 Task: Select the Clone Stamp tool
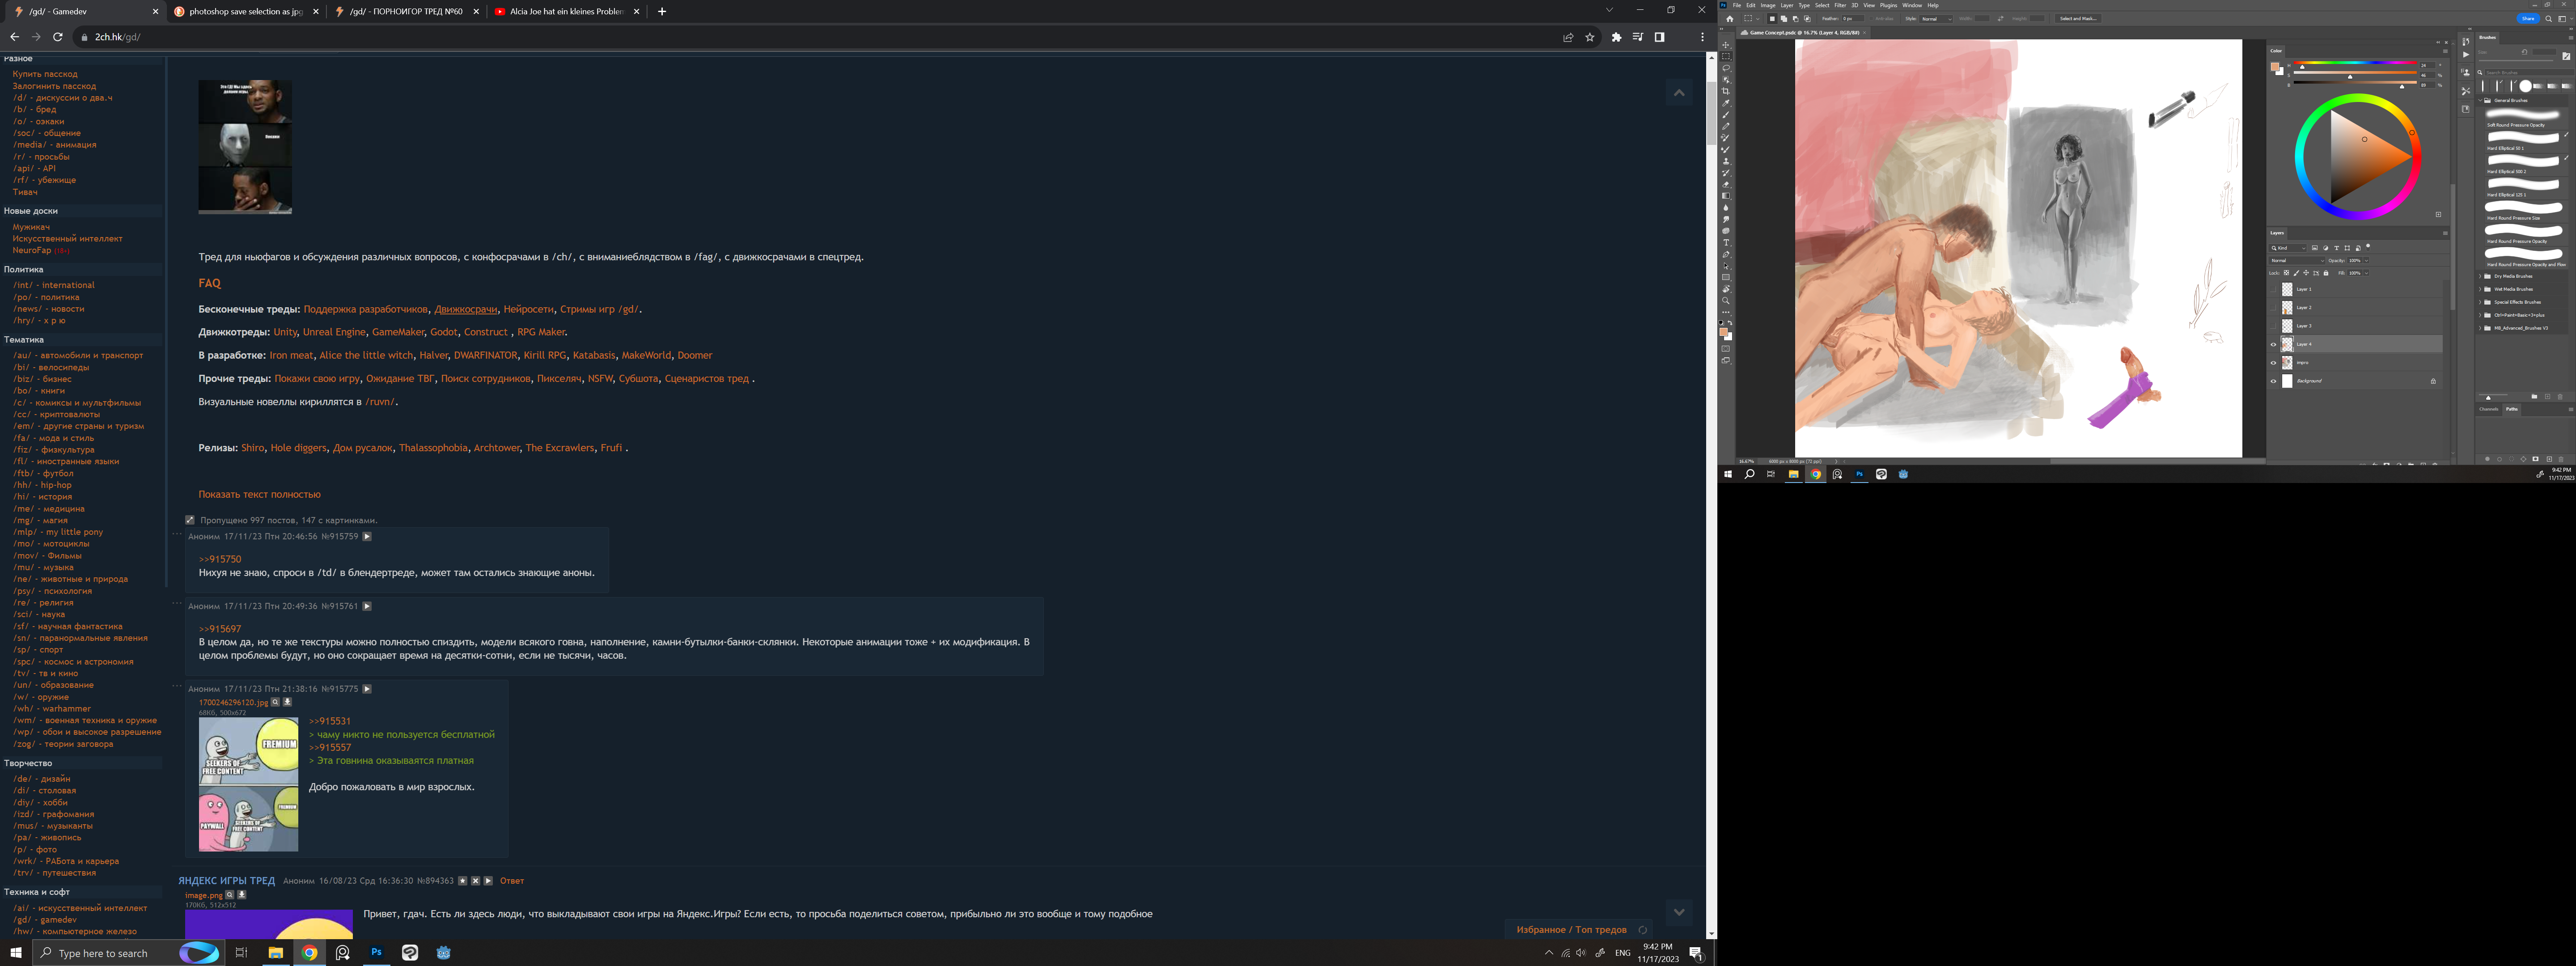[x=1726, y=161]
